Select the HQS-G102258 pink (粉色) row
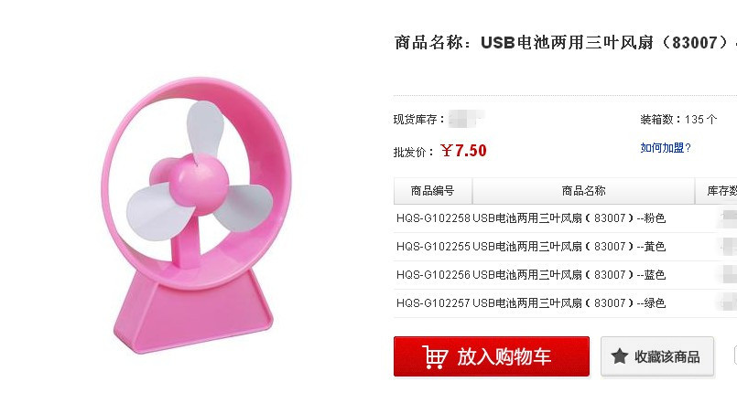The height and width of the screenshot is (403, 737). [566, 218]
